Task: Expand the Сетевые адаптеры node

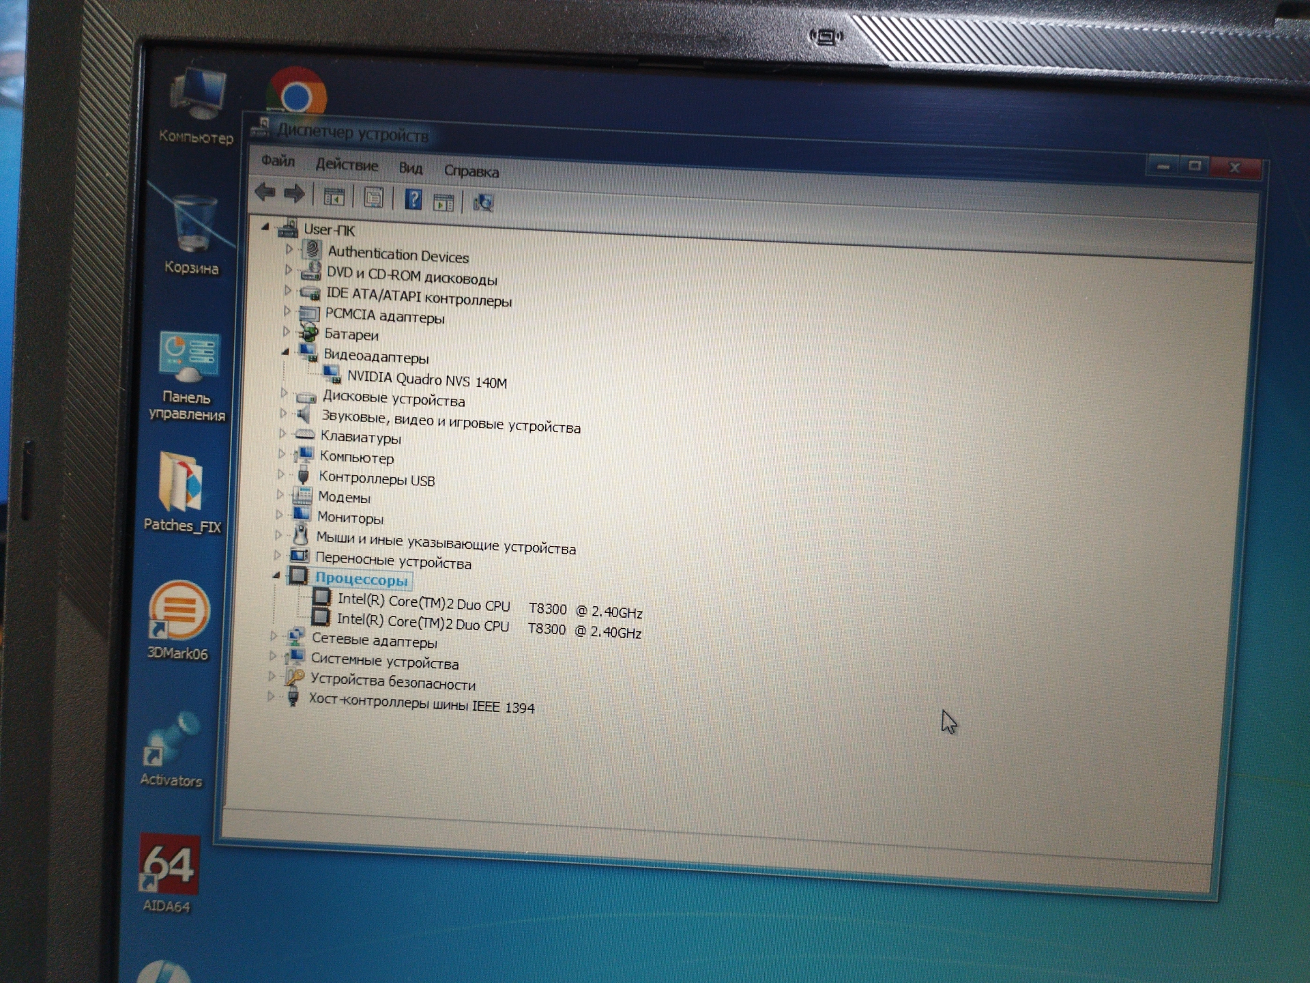Action: [x=274, y=636]
